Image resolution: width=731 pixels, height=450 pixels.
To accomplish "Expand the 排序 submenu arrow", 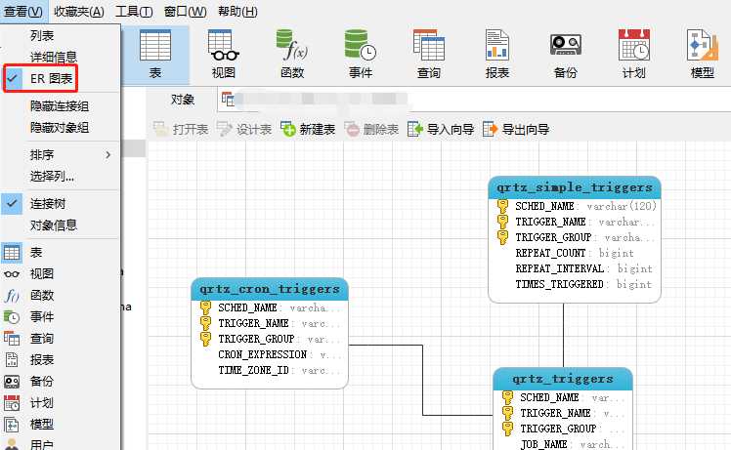I will 108,154.
